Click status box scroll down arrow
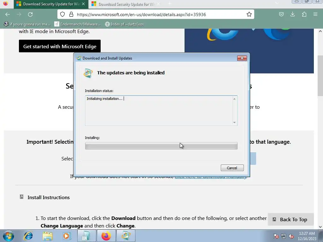The width and height of the screenshot is (323, 242). [x=234, y=123]
